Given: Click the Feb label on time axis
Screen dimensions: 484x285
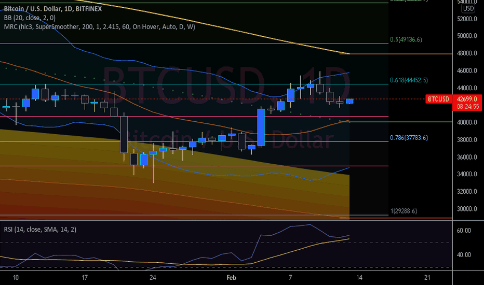Looking at the screenshot, I should click(x=231, y=278).
